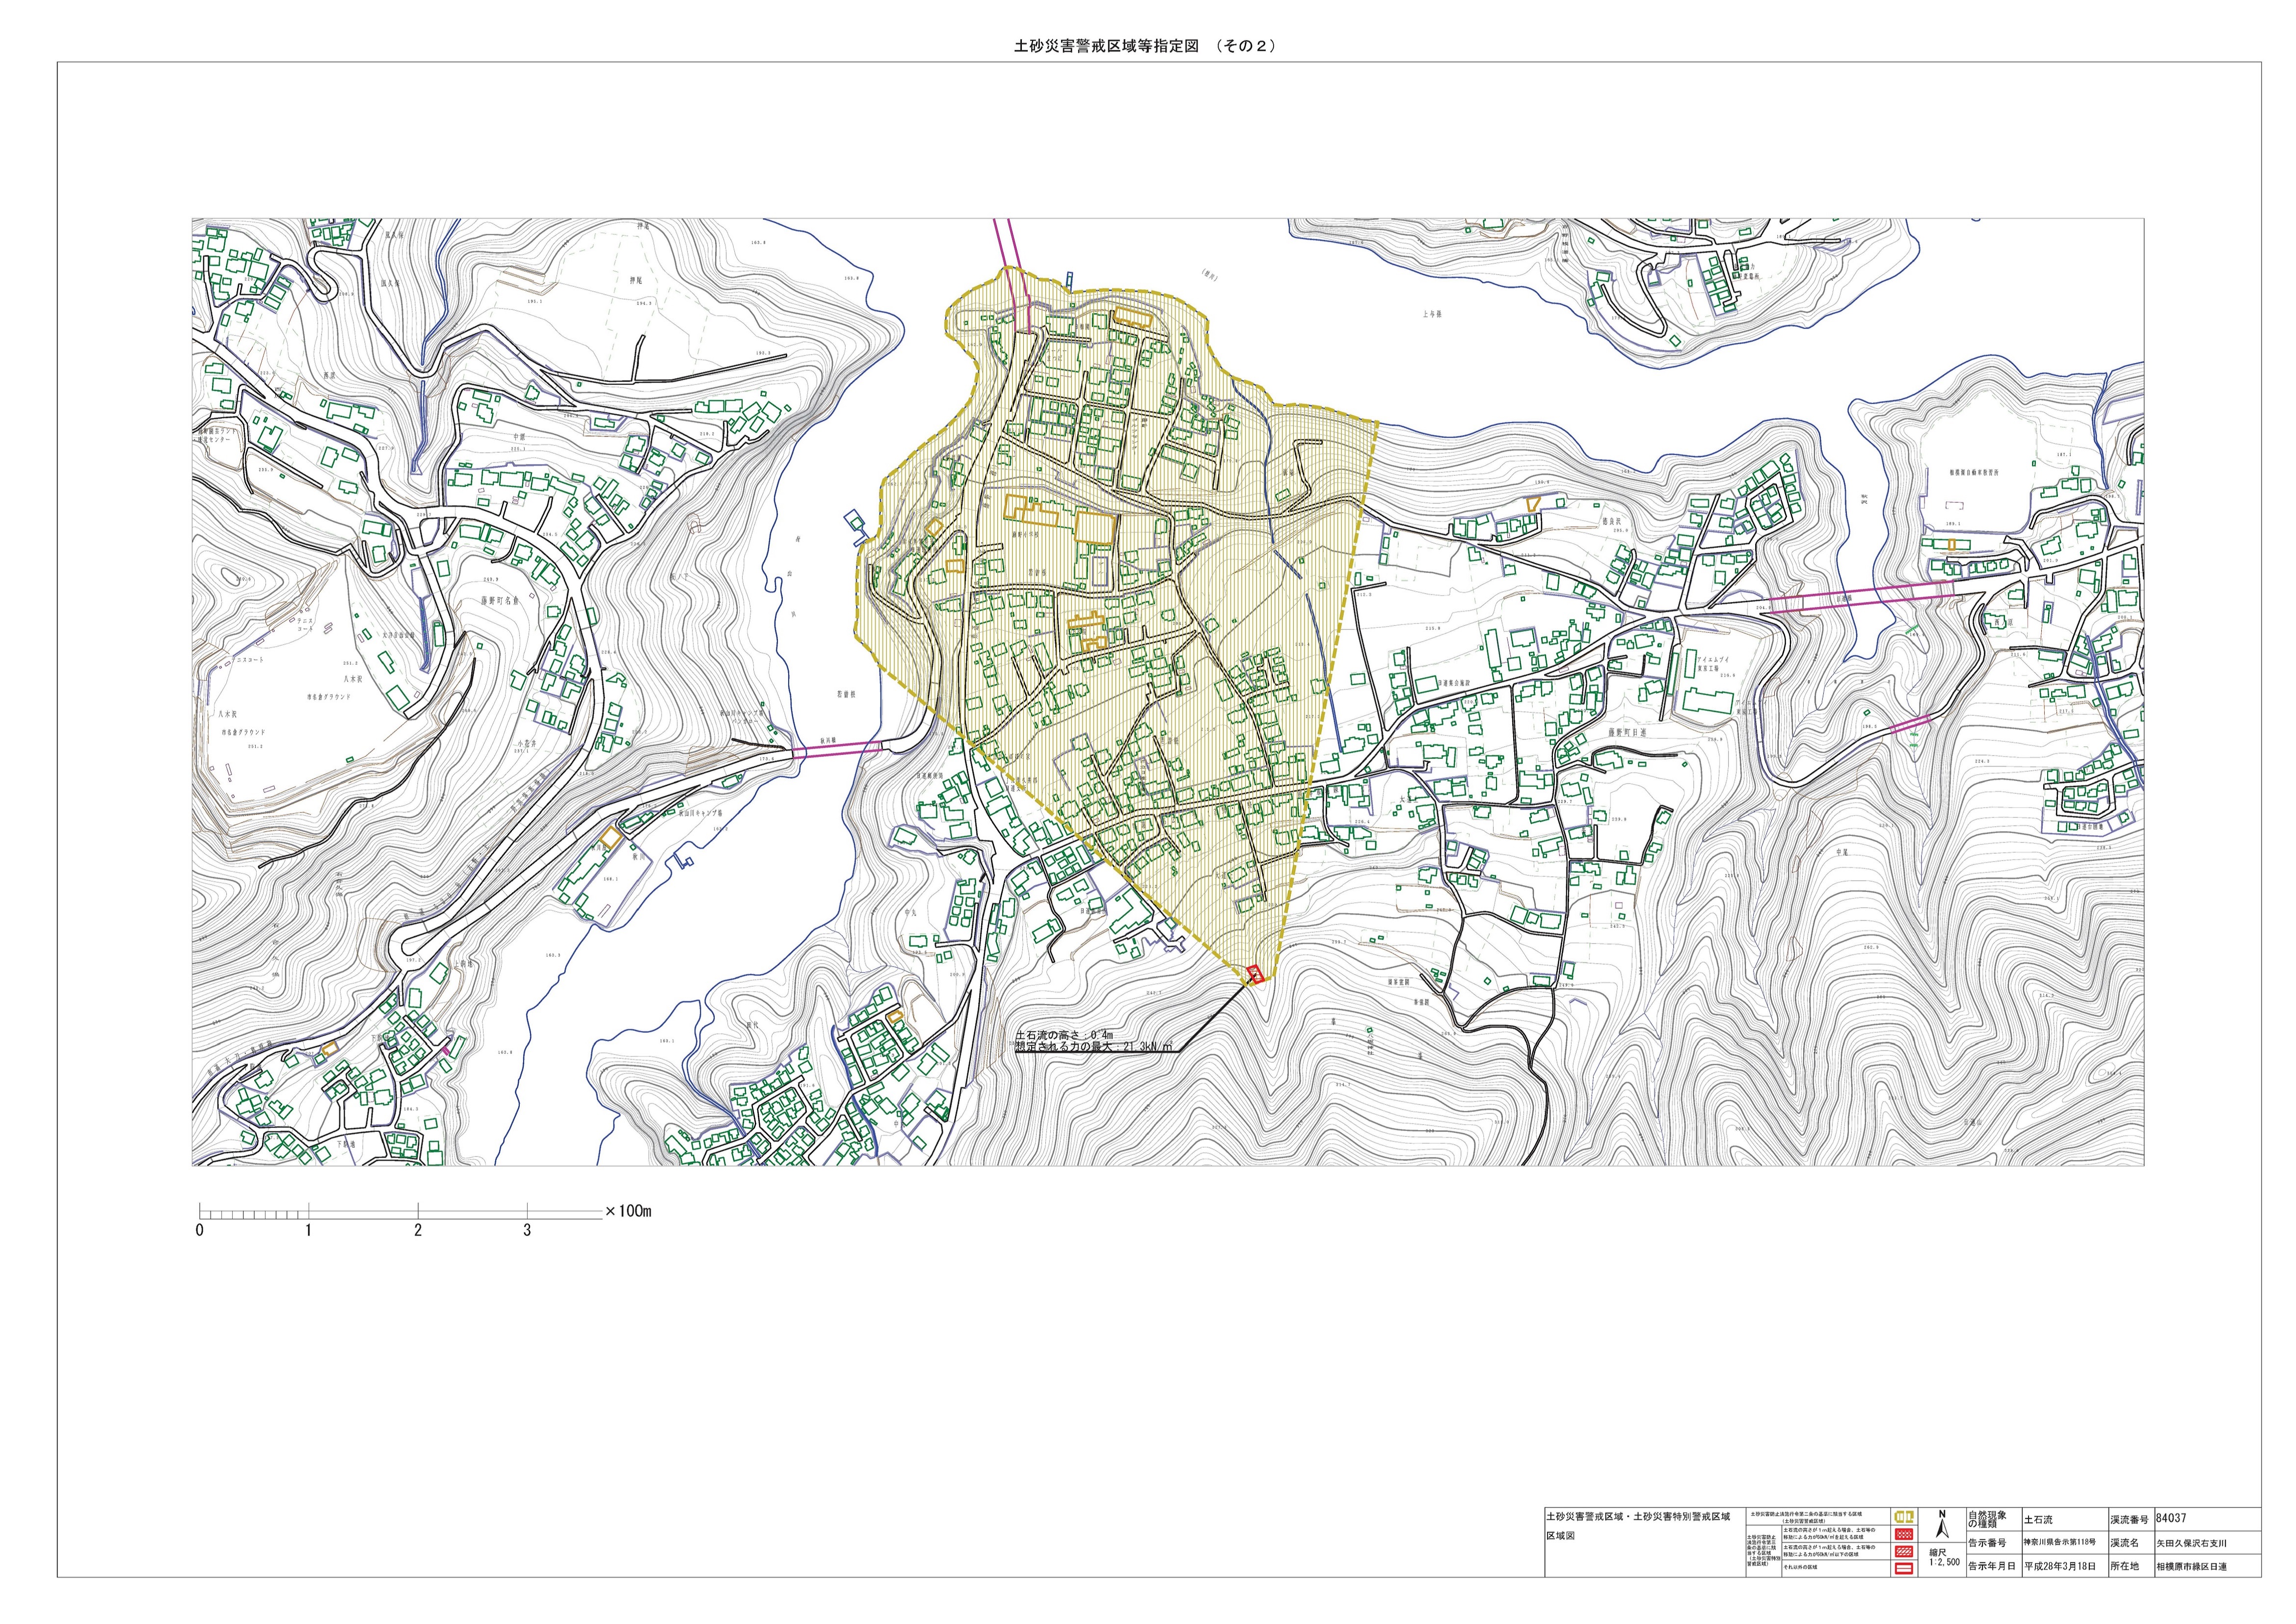The width and height of the screenshot is (2296, 1624).
Task: Click the 土石流 phenomenon type cell
Action: pos(2038,1520)
